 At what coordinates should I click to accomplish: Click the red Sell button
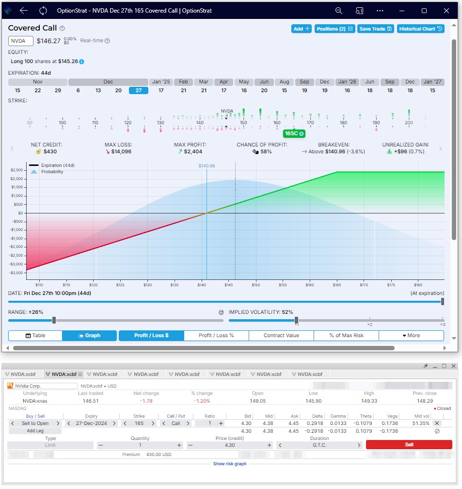point(409,445)
